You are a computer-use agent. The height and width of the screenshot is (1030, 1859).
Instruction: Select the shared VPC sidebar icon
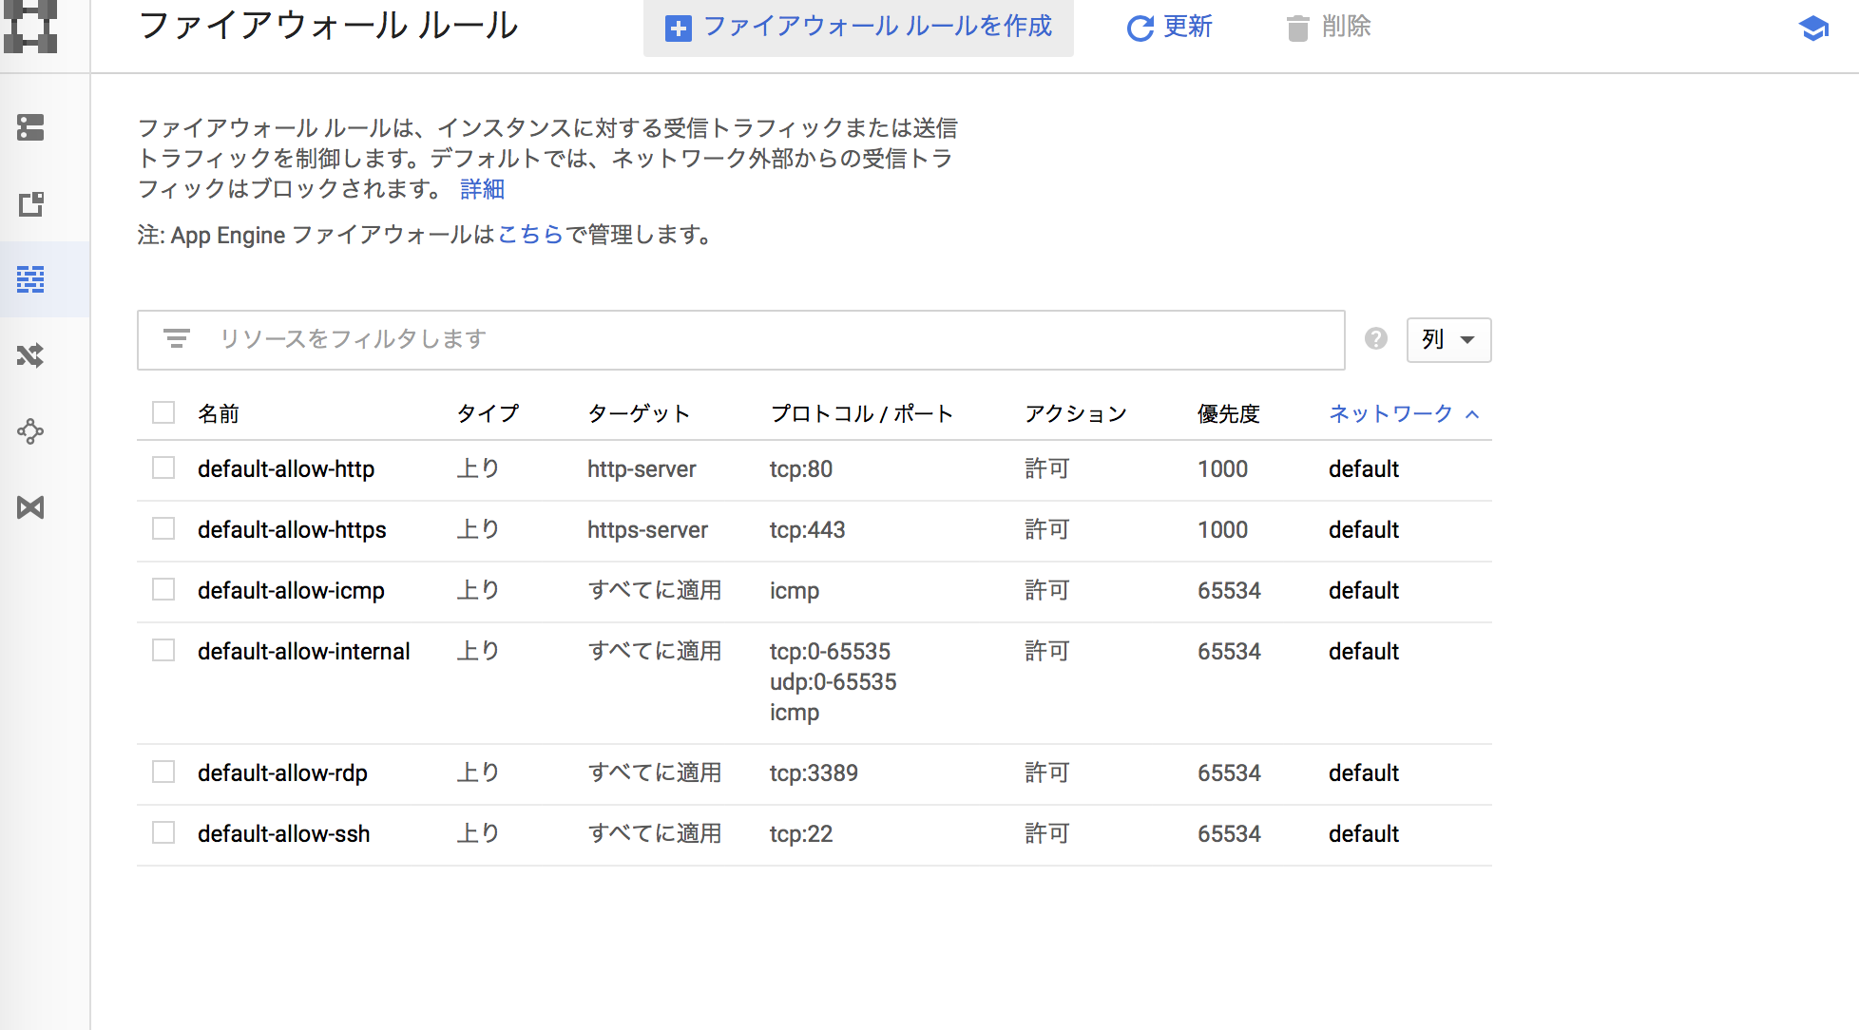tap(30, 507)
